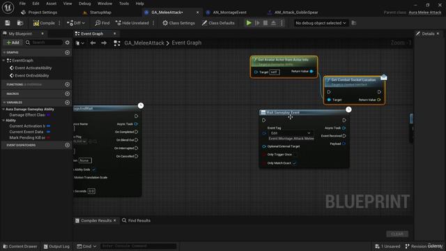This screenshot has height=251, width=446.
Task: Collapse the Aura Damage Gameplay Ability category
Action: click(x=3, y=109)
